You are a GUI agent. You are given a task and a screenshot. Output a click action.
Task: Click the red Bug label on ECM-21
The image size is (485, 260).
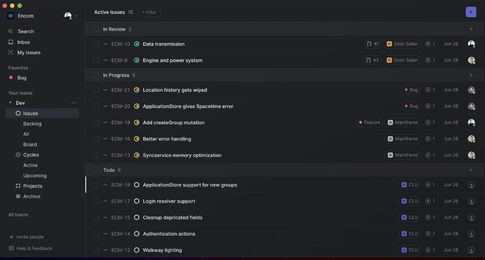[411, 90]
